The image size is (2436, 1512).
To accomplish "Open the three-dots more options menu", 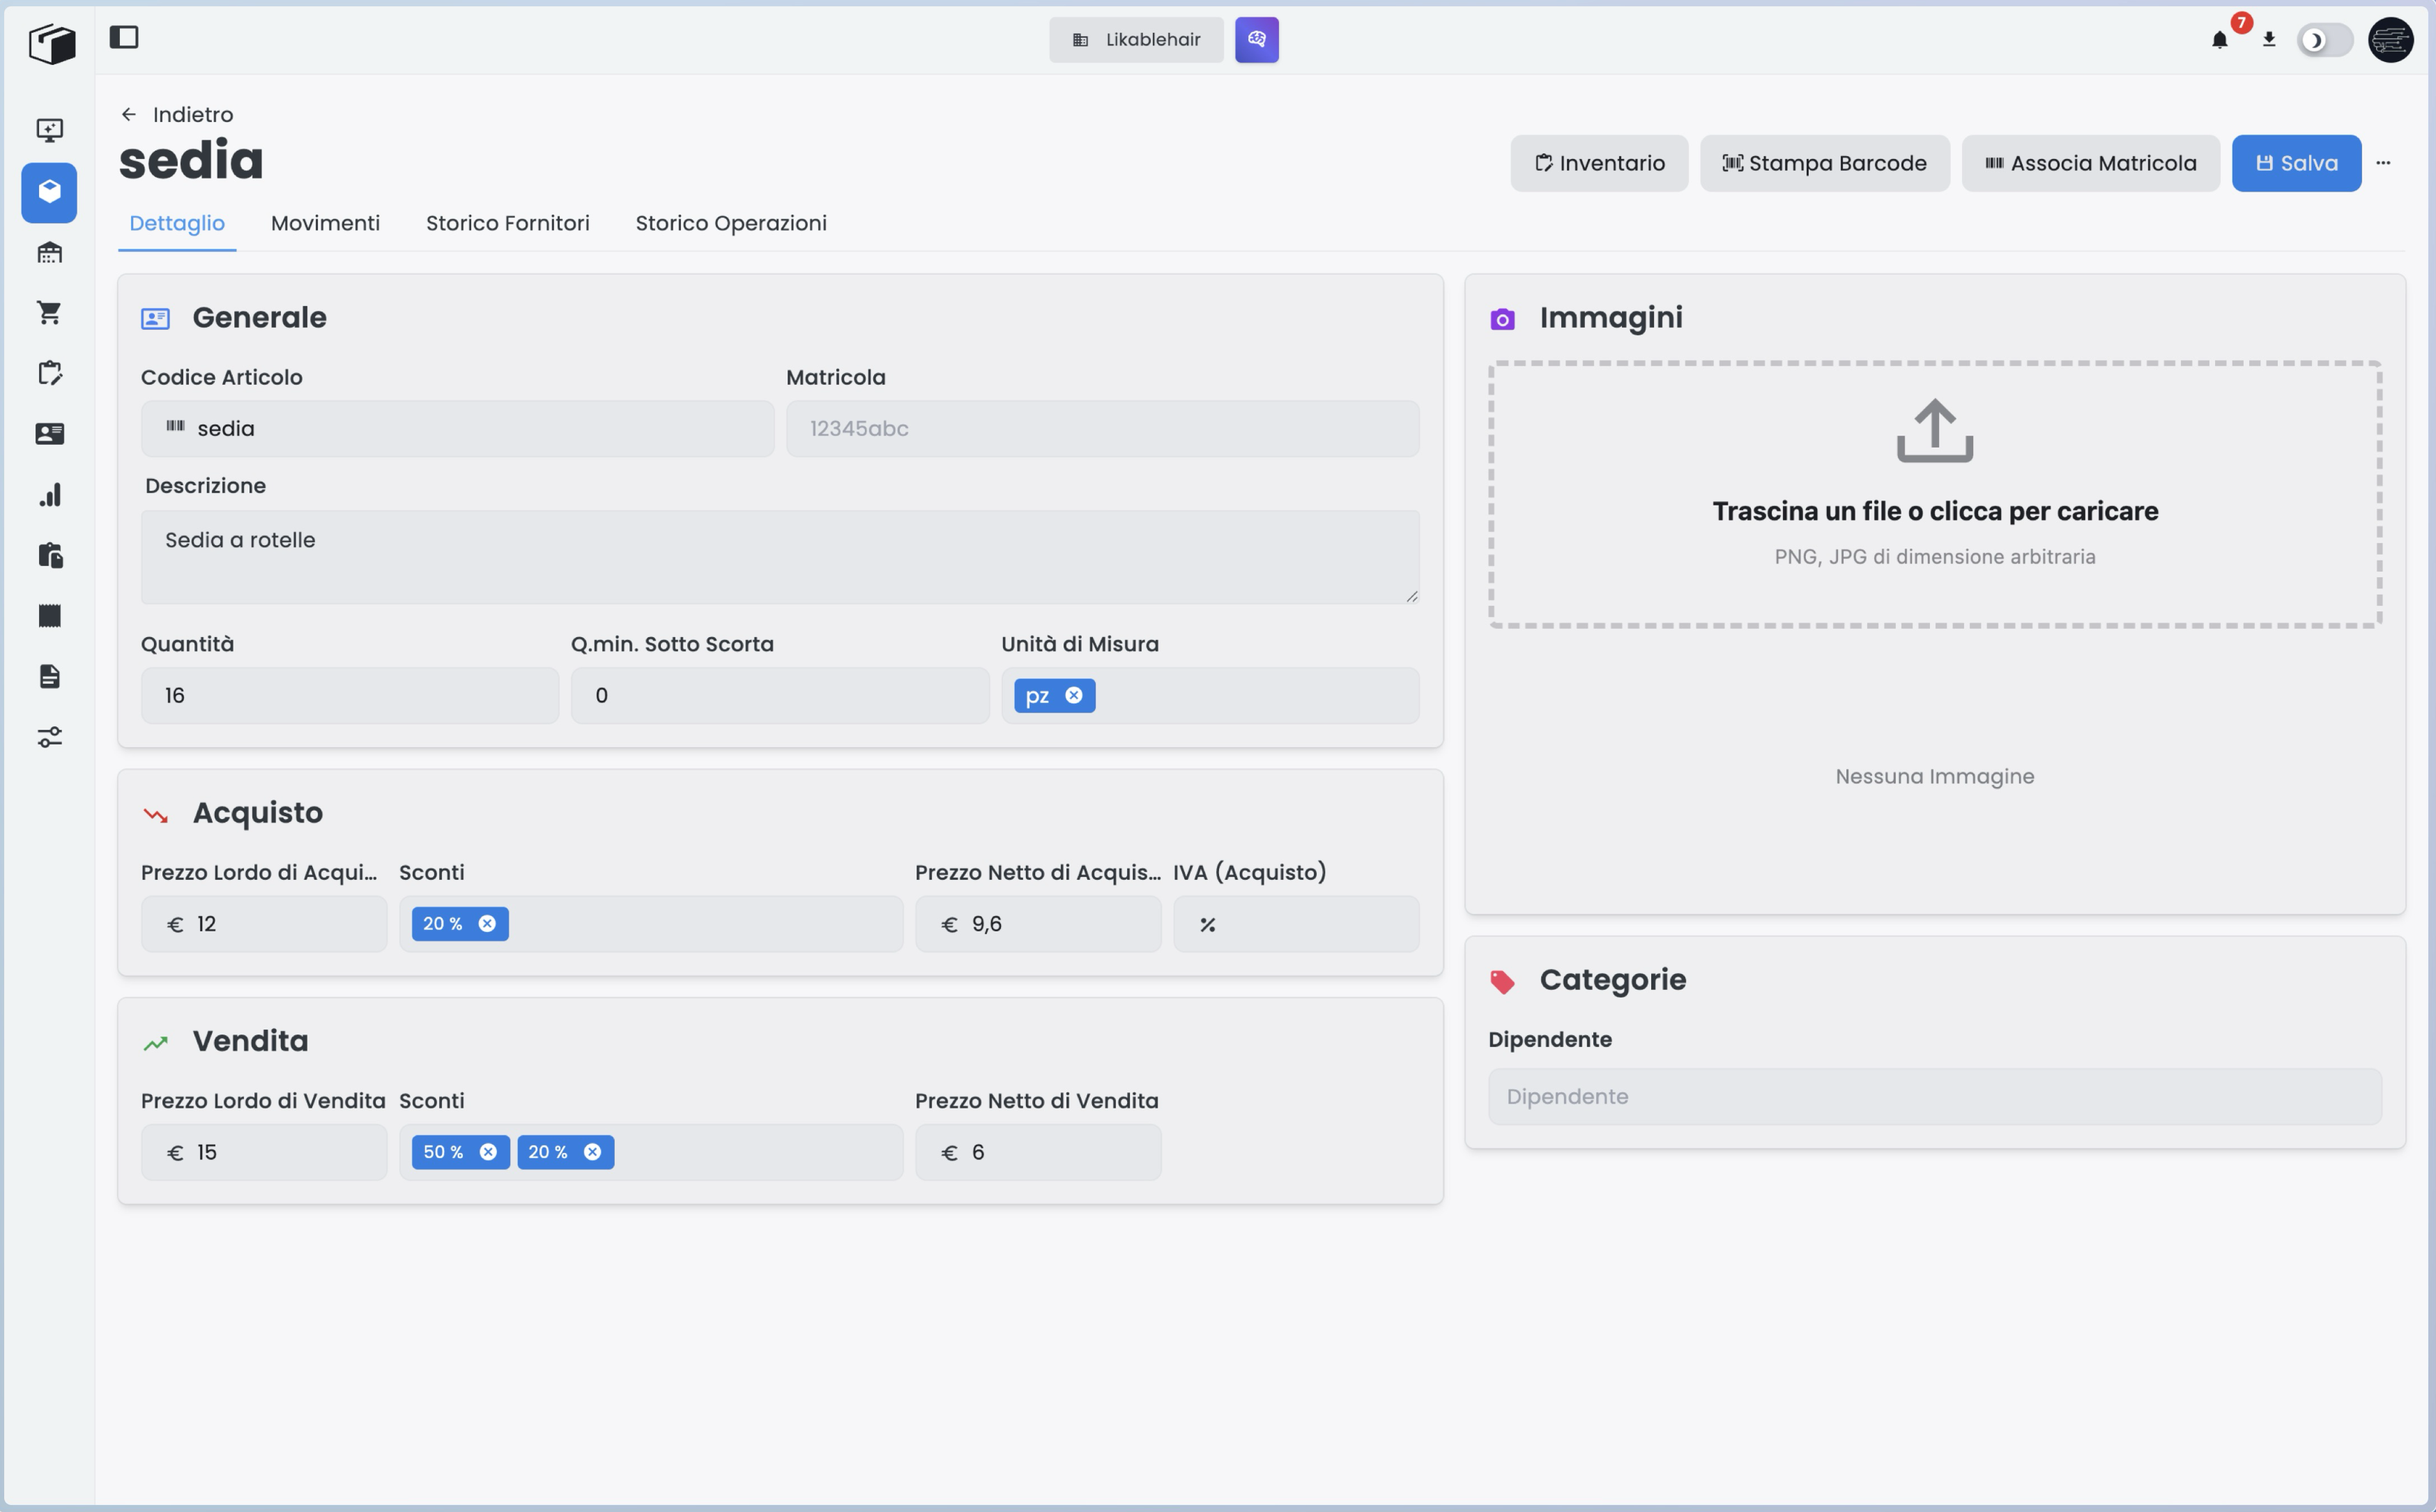I will pos(2383,163).
